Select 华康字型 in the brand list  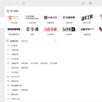[15, 63]
